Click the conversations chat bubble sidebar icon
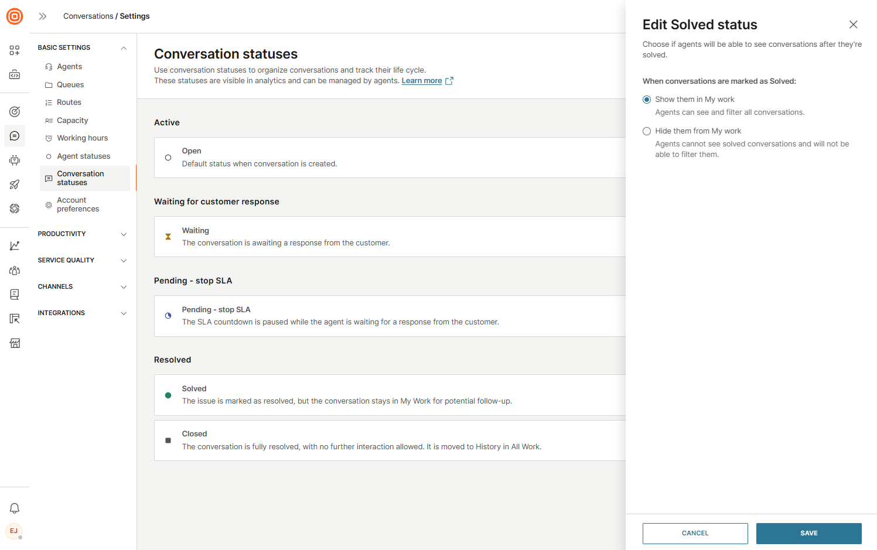The image size is (877, 550). [15, 136]
